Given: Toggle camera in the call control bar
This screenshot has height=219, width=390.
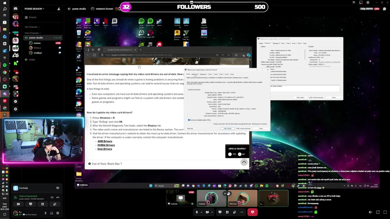Looking at the screenshot, I should [x=207, y=212].
